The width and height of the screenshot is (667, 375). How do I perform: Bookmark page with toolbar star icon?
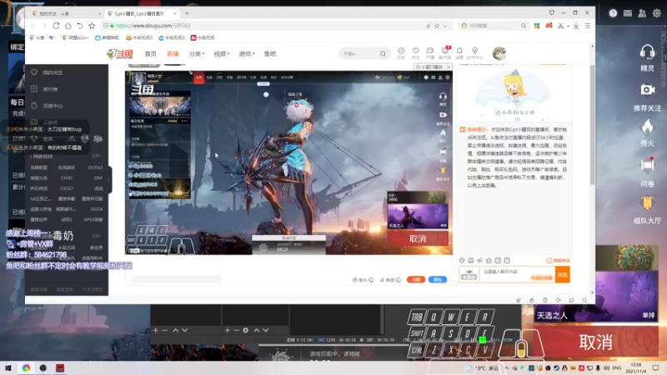coord(92,26)
